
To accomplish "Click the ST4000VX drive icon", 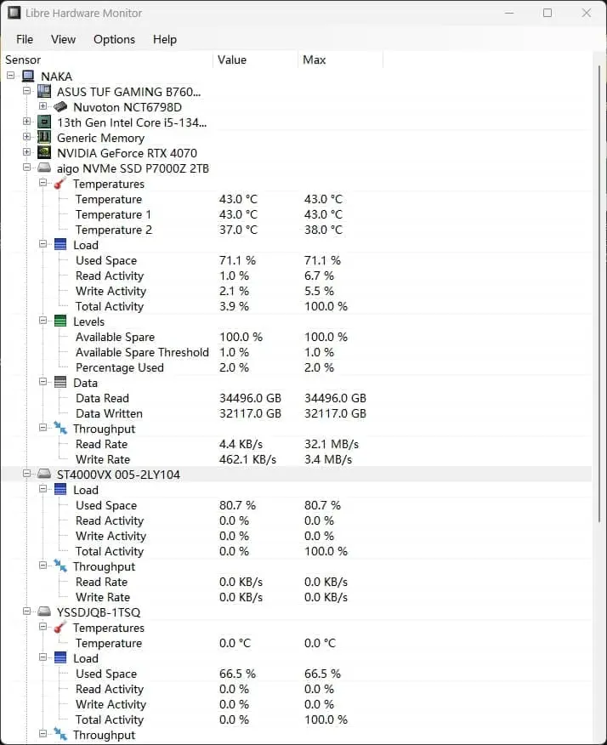I will pos(44,474).
